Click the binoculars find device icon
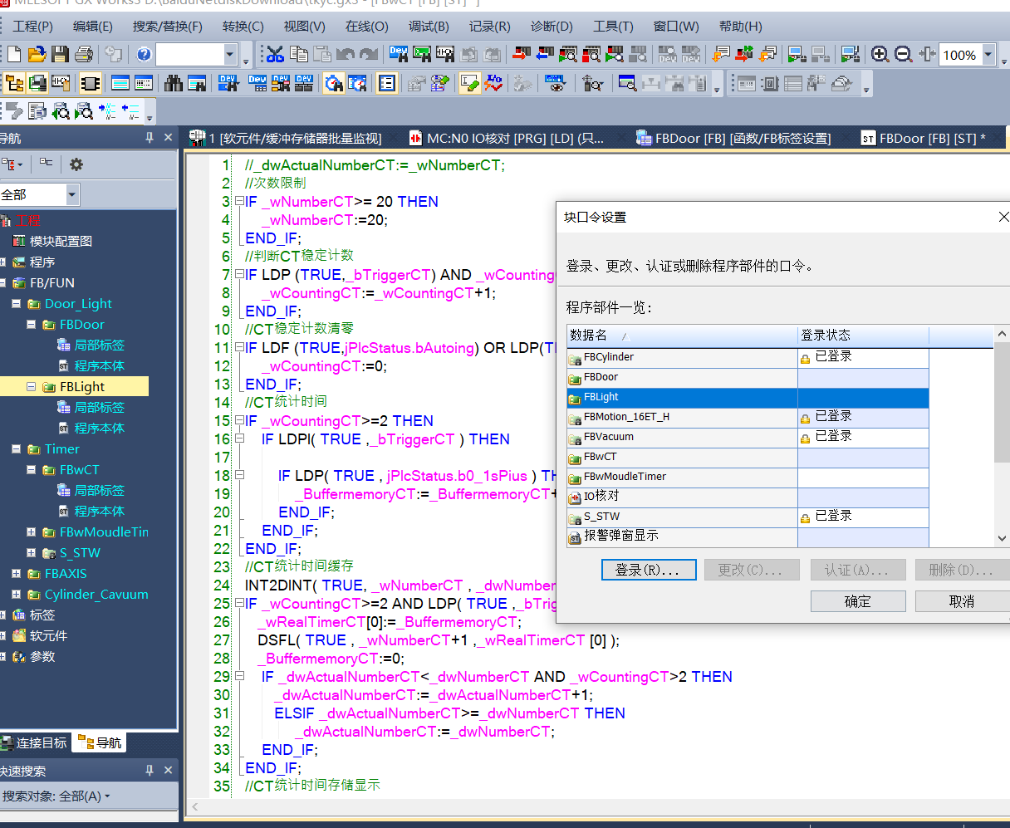 [174, 83]
